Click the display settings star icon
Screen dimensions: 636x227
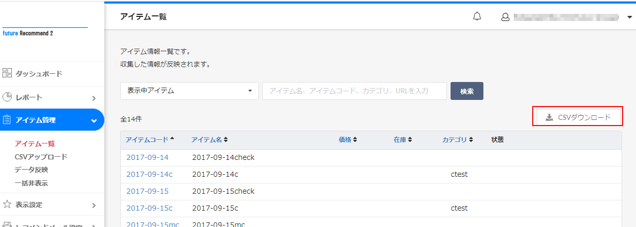tap(7, 204)
